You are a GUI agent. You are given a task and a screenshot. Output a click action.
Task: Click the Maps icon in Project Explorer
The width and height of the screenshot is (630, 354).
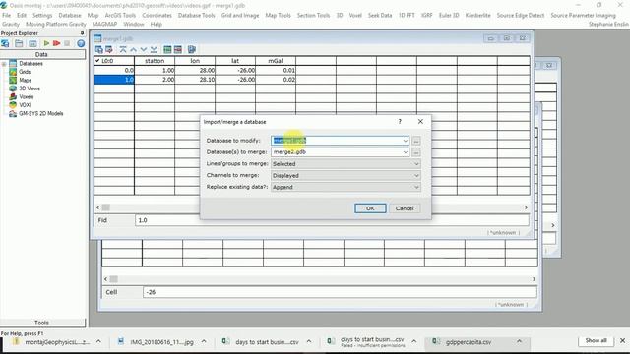(13, 81)
